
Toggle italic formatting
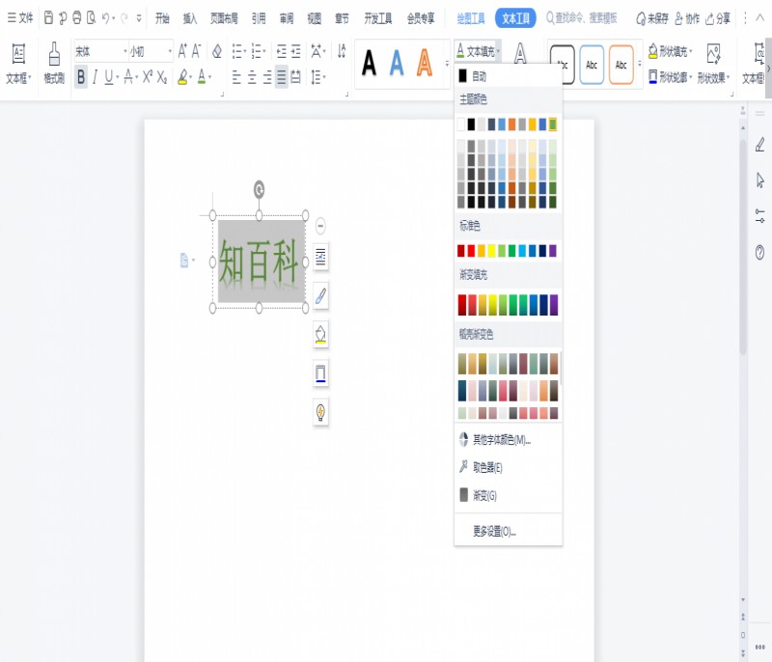pos(95,77)
